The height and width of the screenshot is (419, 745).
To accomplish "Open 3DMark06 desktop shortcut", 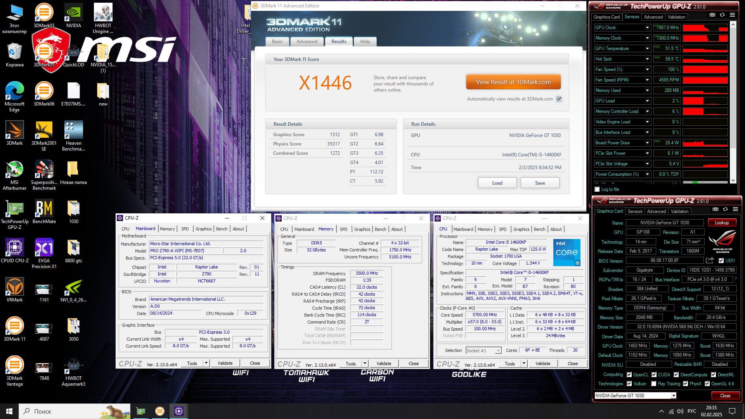I will coord(44,94).
